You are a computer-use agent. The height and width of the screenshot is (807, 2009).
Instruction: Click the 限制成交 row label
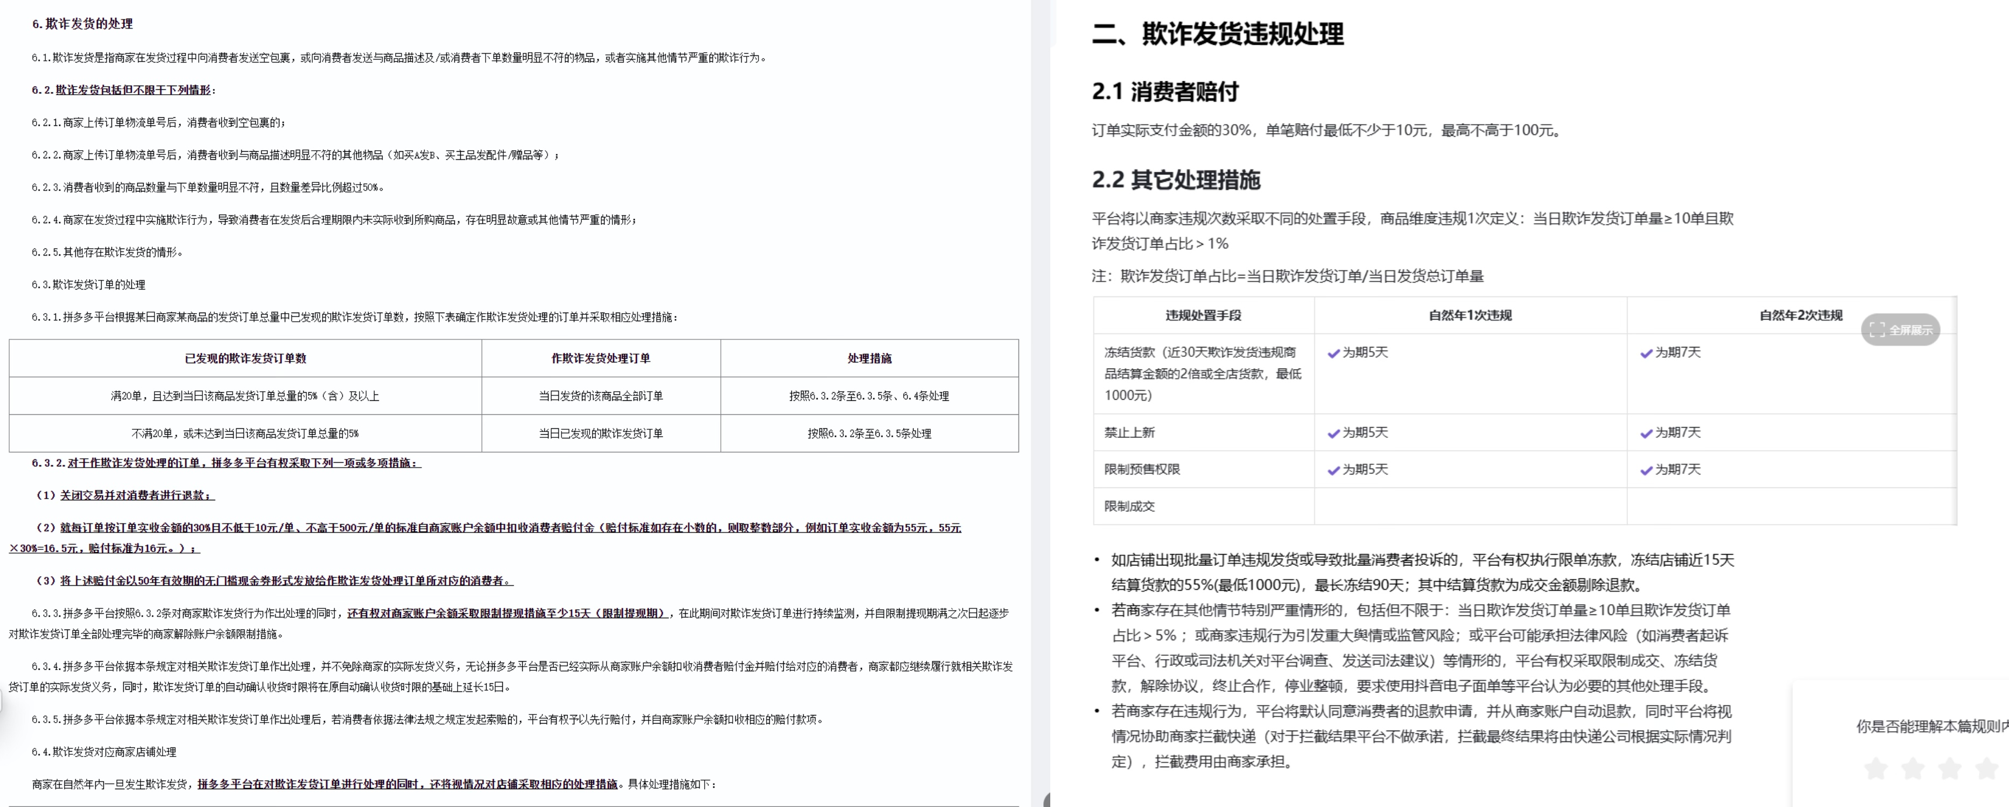tap(1129, 506)
